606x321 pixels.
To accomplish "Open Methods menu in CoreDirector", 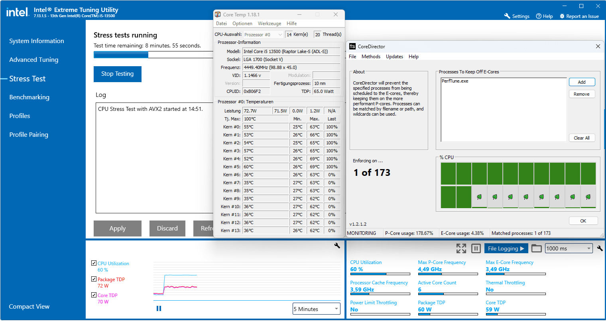I will [x=371, y=57].
